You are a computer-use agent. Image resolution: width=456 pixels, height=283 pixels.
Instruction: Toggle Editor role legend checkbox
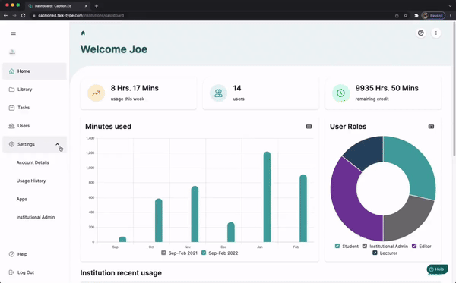pyautogui.click(x=414, y=246)
